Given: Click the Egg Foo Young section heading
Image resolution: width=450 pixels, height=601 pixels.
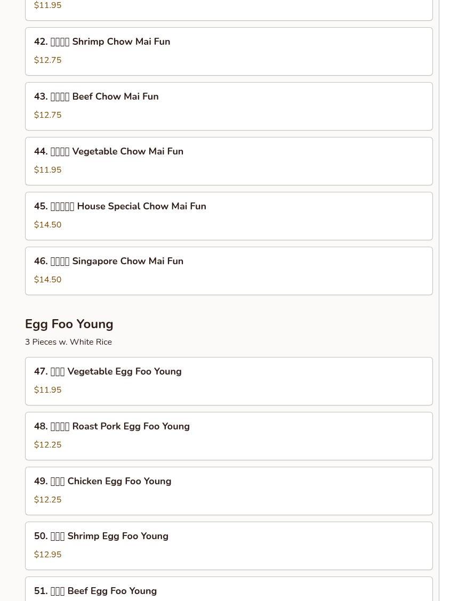Looking at the screenshot, I should coord(69,324).
